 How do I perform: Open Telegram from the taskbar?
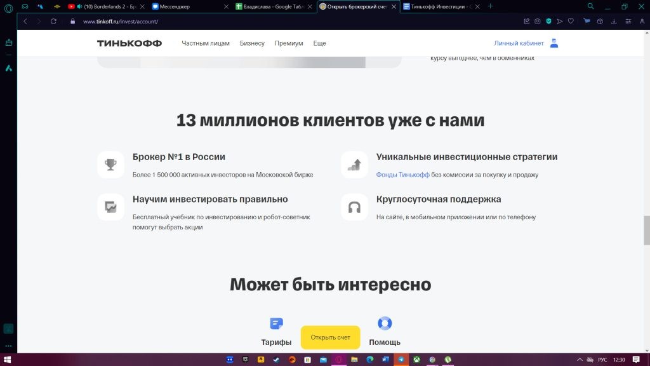401,360
